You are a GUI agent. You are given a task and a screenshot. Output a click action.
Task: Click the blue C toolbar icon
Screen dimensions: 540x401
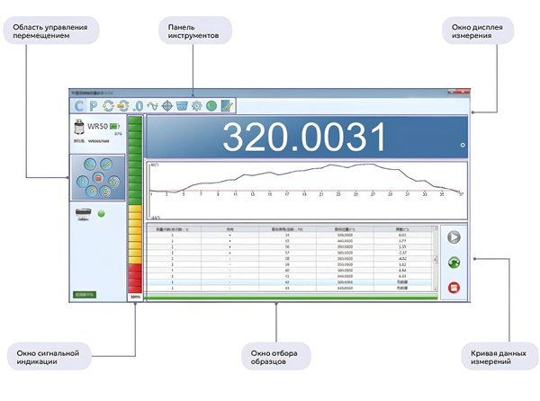78,106
